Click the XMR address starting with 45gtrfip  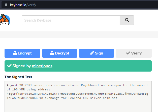tap(77, 96)
